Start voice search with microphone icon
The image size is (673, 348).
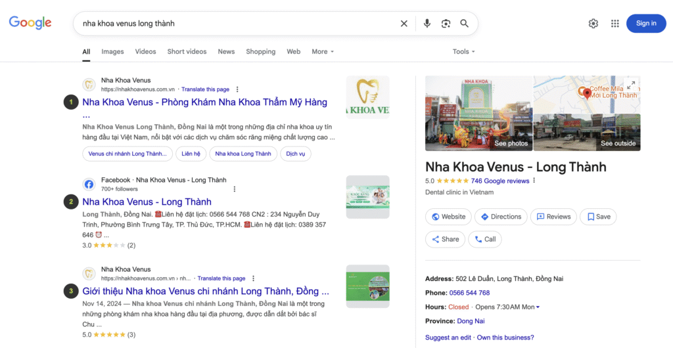[427, 24]
